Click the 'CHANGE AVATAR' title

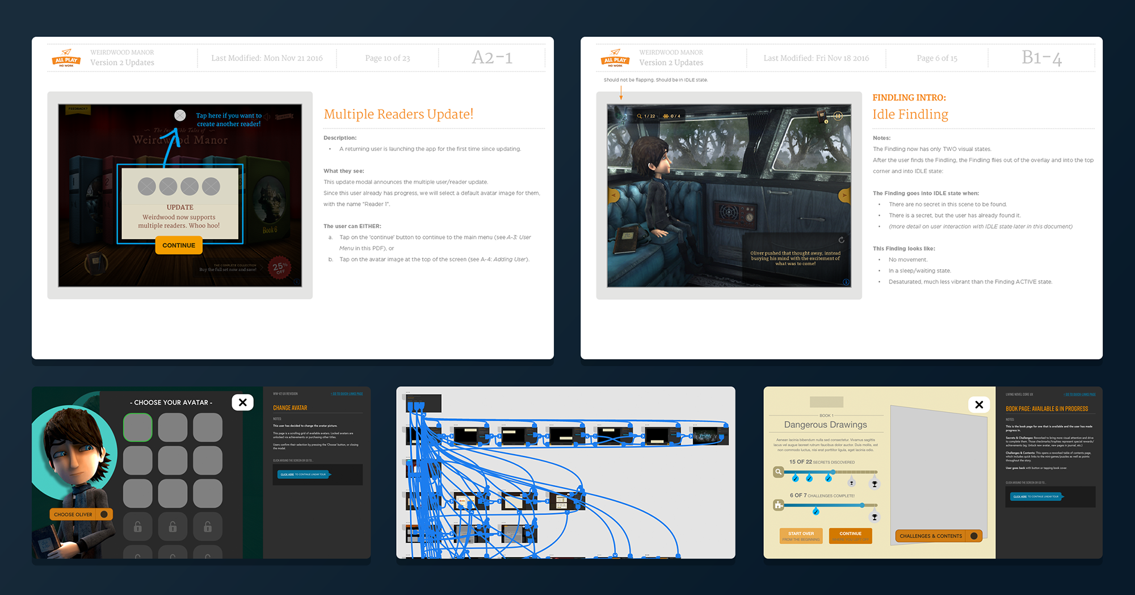pos(290,408)
